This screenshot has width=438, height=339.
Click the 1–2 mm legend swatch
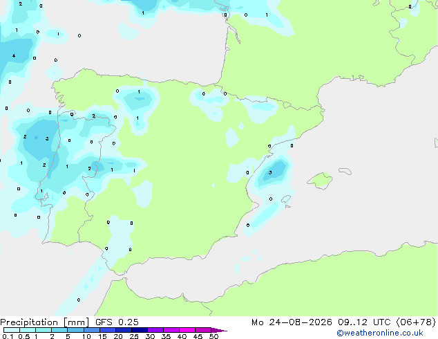(x=44, y=330)
